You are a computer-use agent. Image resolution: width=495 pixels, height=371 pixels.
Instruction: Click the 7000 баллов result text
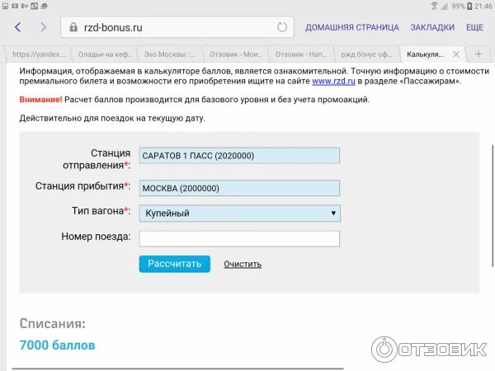click(57, 345)
